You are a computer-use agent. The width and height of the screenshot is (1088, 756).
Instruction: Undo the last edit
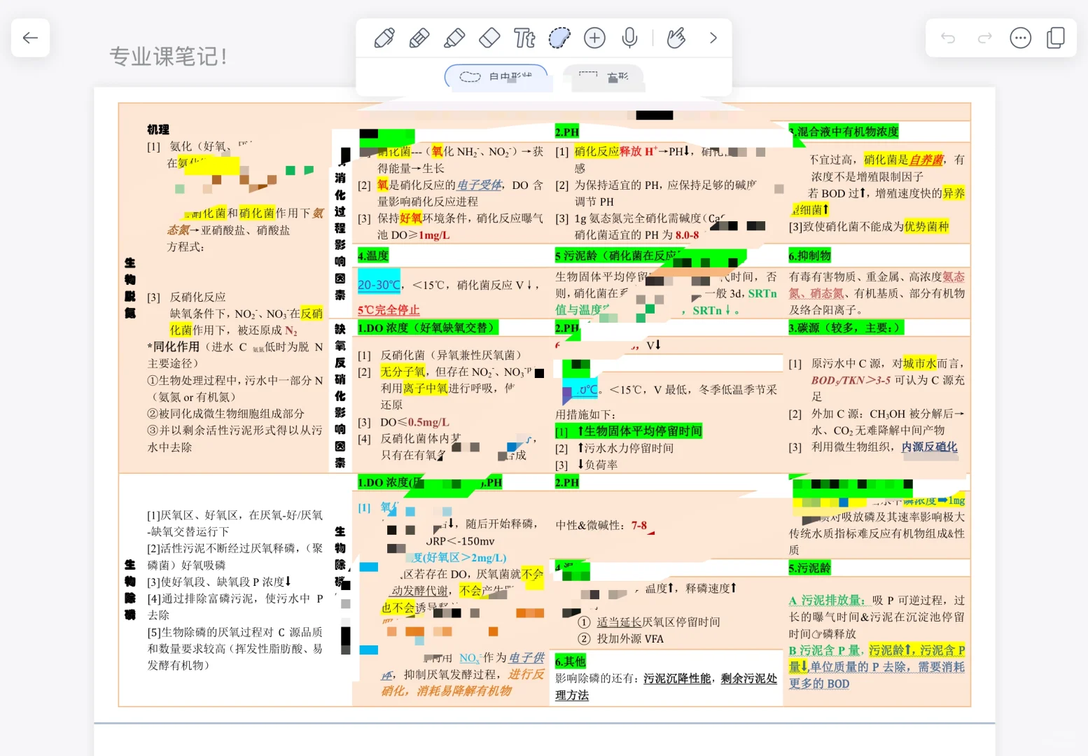(x=947, y=38)
